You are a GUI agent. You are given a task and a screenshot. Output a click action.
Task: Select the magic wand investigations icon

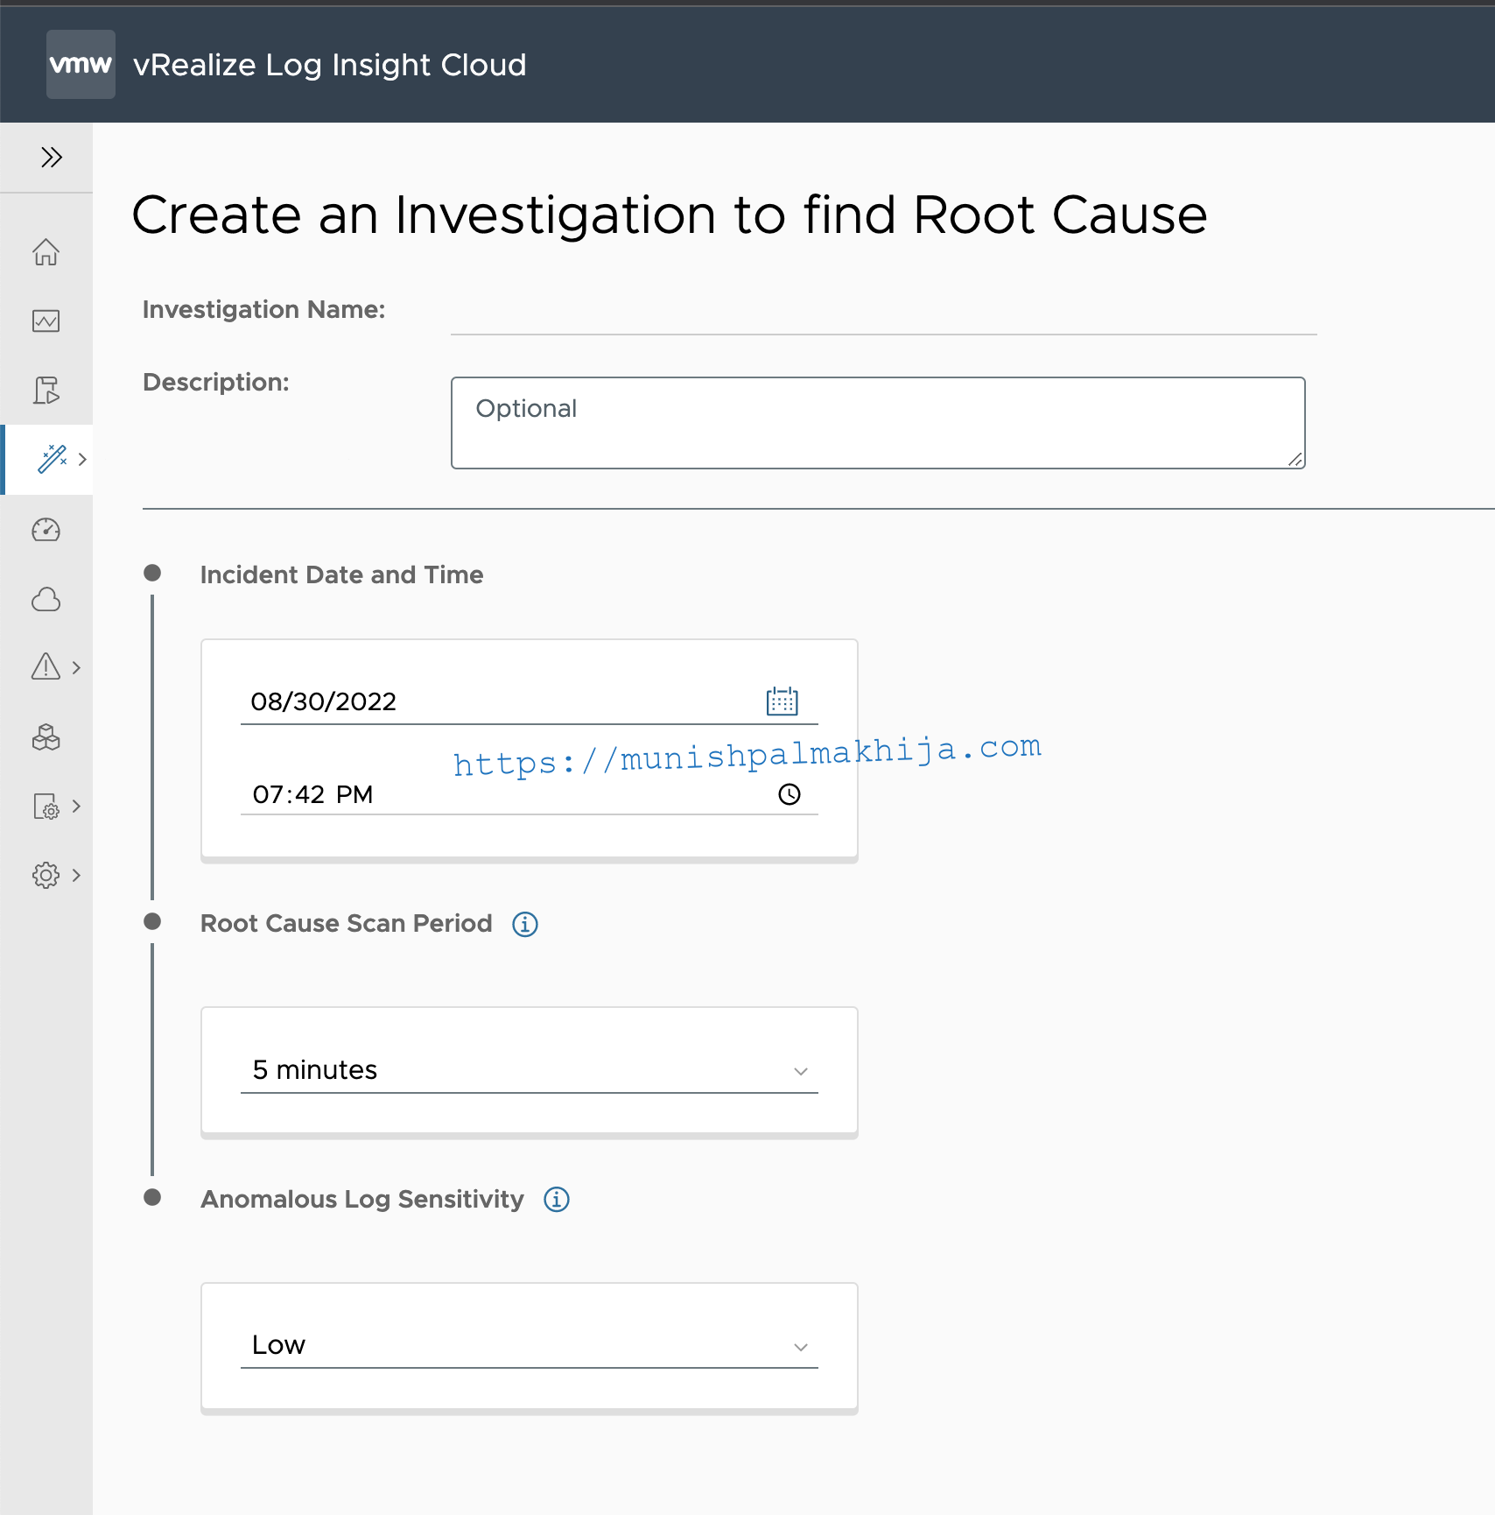53,459
